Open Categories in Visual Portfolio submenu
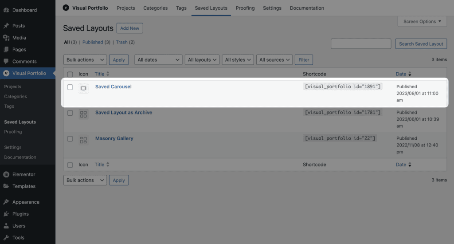 (x=16, y=97)
